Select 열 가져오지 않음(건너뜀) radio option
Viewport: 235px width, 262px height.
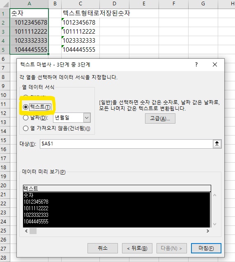(25, 128)
